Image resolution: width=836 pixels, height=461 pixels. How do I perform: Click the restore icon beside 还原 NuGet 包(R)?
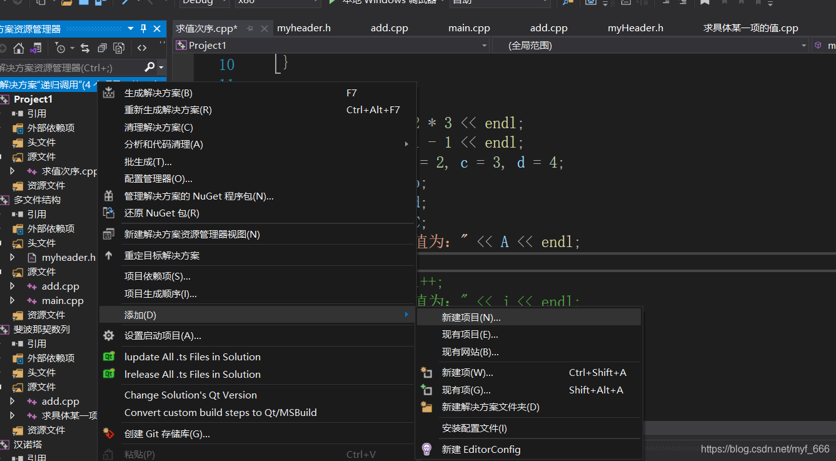[109, 213]
